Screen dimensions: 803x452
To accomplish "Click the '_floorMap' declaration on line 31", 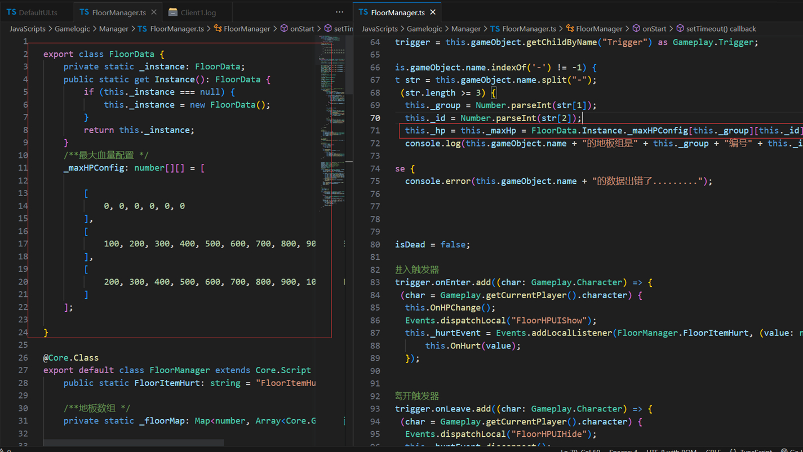I will (x=189, y=420).
